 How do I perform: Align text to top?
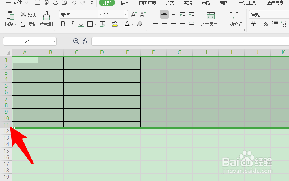point(155,14)
